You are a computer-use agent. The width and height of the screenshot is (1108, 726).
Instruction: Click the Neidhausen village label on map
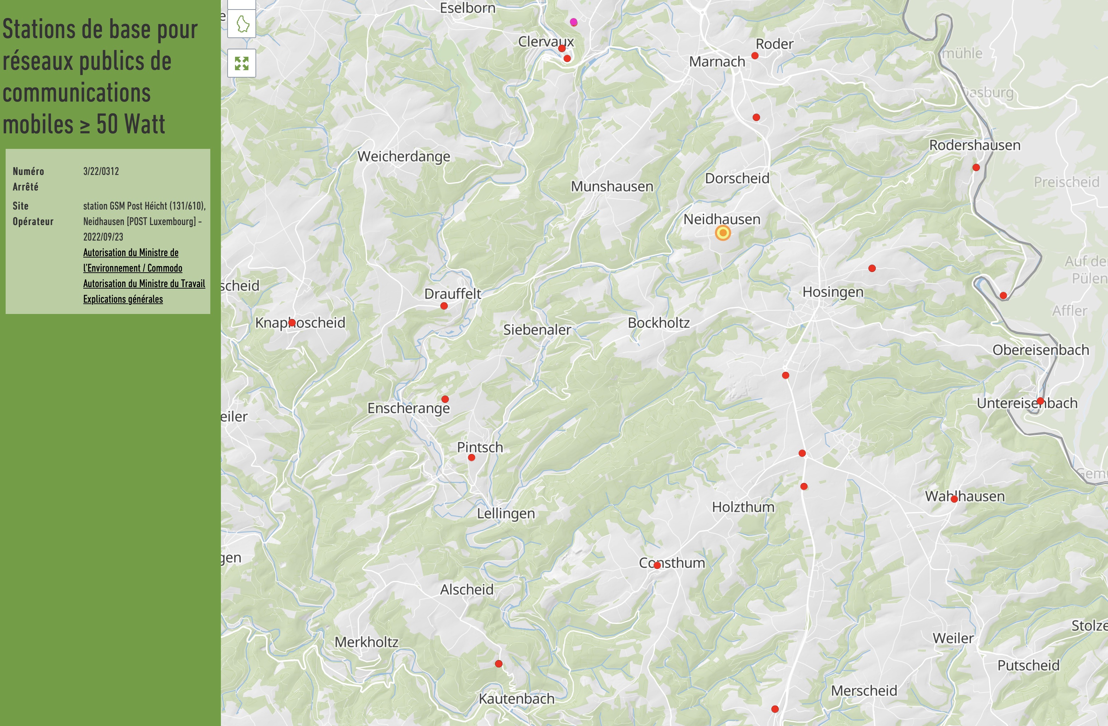(x=722, y=219)
